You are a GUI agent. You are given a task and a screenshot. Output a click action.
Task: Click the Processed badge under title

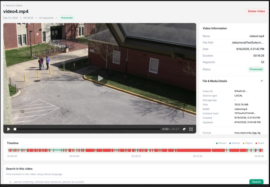pos(67,18)
